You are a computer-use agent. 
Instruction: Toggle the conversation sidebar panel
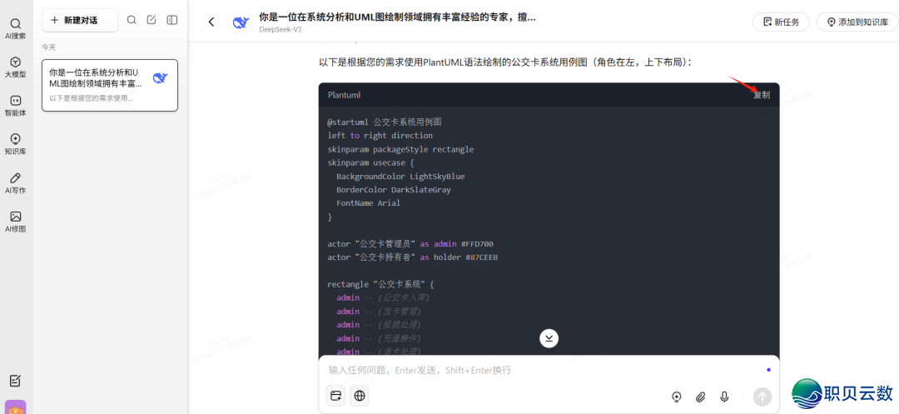pos(171,20)
